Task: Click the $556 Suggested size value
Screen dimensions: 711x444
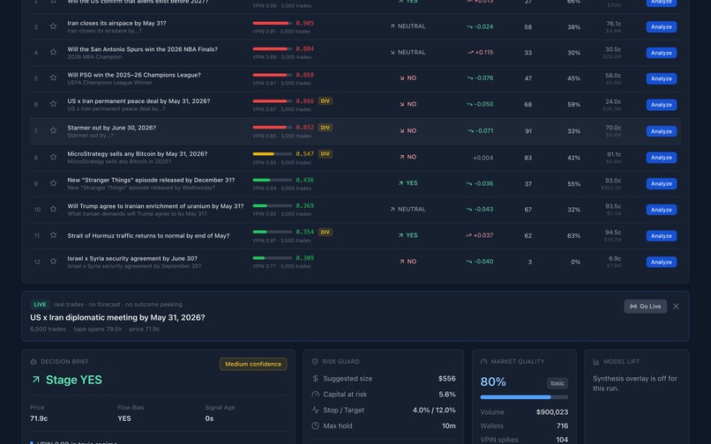Action: tap(446, 378)
